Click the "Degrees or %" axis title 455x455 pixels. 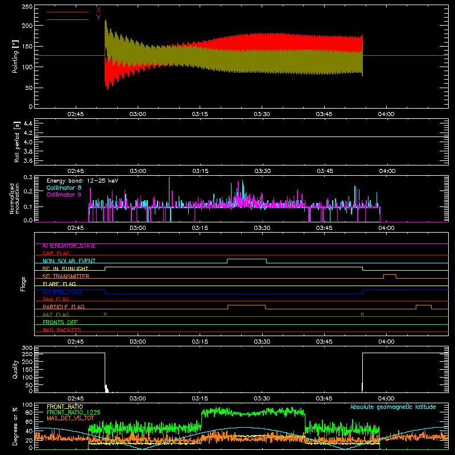tap(15, 427)
